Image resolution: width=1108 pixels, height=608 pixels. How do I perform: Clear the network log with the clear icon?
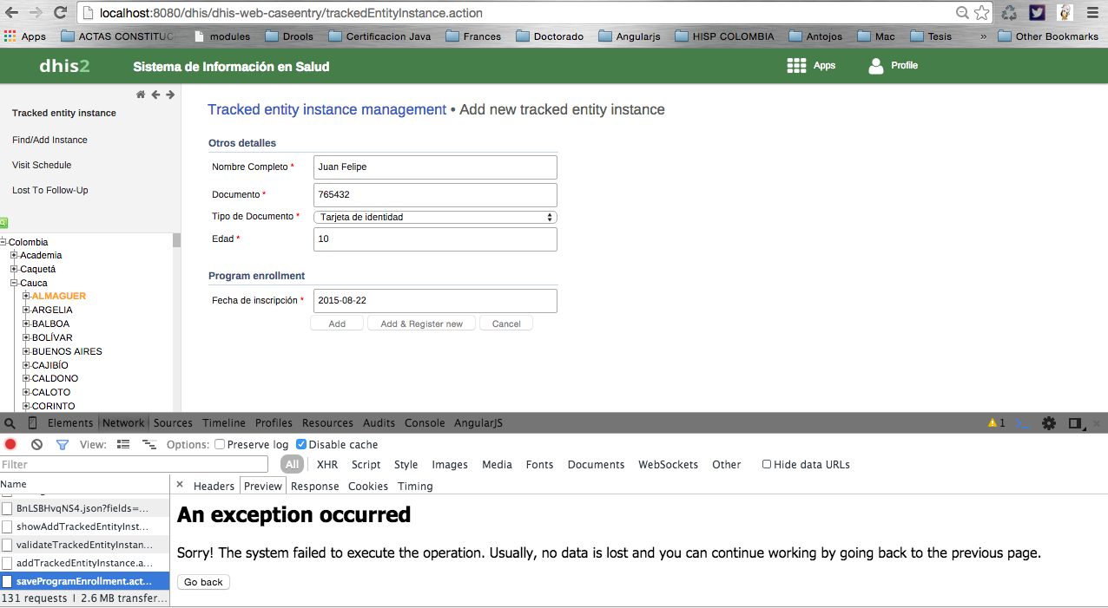tap(36, 444)
